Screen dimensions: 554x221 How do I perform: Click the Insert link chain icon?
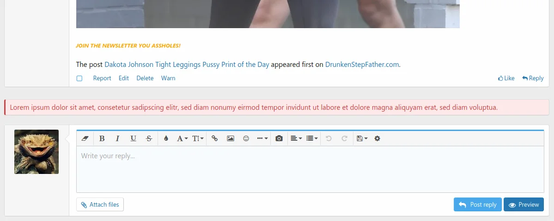(x=215, y=138)
